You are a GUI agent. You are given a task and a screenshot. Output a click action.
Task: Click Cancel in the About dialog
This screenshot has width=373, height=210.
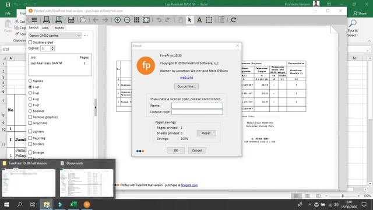(197, 150)
